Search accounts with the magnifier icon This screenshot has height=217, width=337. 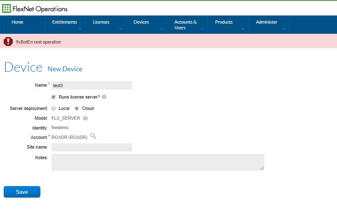pyautogui.click(x=93, y=136)
